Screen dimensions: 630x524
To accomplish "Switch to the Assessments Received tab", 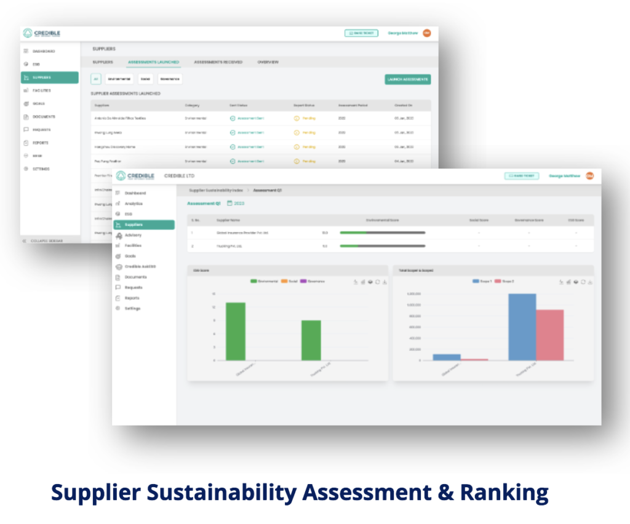I will click(x=217, y=62).
